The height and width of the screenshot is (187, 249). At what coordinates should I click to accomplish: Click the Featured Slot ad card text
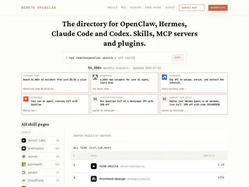(x=55, y=79)
